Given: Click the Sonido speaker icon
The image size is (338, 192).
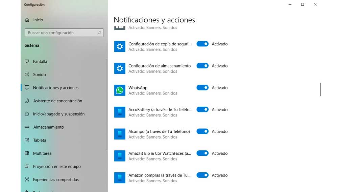Looking at the screenshot, I should coord(27,74).
